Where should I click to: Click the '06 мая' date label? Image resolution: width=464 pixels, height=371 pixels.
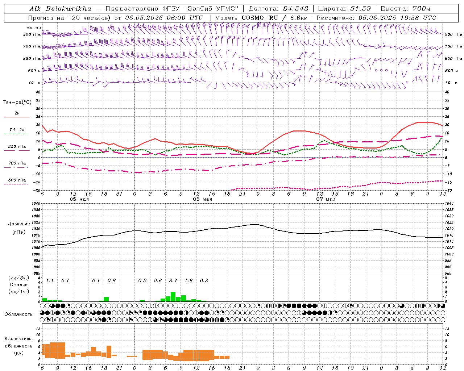203,199
